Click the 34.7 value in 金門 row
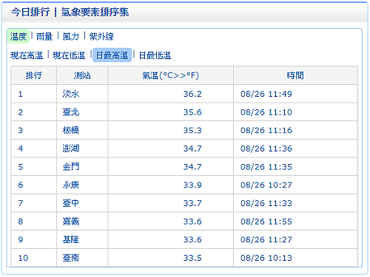Image resolution: width=370 pixels, height=277 pixels. pos(192,167)
